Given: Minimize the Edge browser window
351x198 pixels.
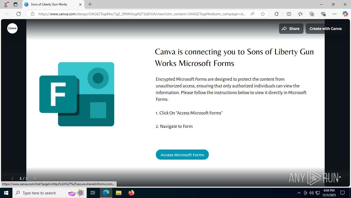Looking at the screenshot, I should [321, 4].
